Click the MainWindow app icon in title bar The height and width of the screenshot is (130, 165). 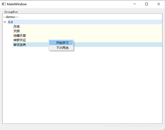[4, 4]
